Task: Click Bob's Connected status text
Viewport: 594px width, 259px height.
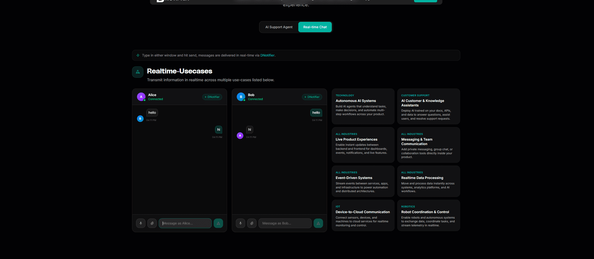Action: [x=255, y=99]
